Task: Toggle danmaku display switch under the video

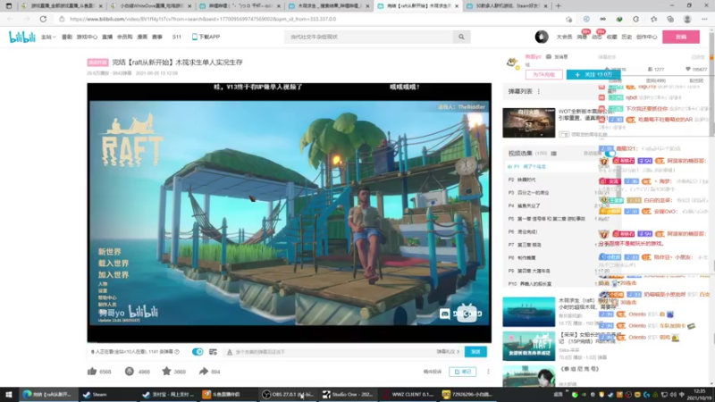Action: pos(198,352)
